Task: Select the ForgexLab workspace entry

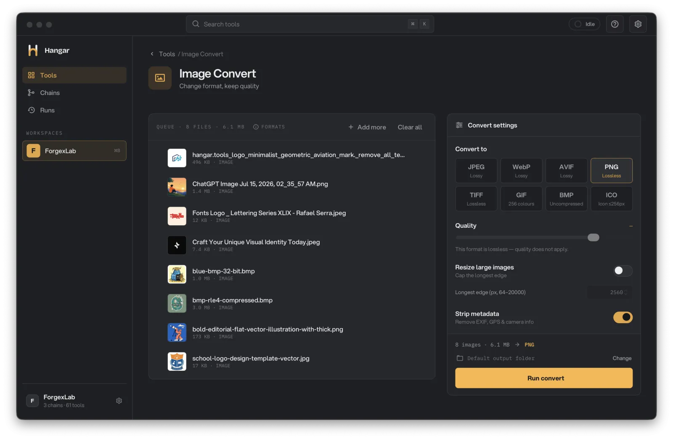Action: click(x=74, y=151)
